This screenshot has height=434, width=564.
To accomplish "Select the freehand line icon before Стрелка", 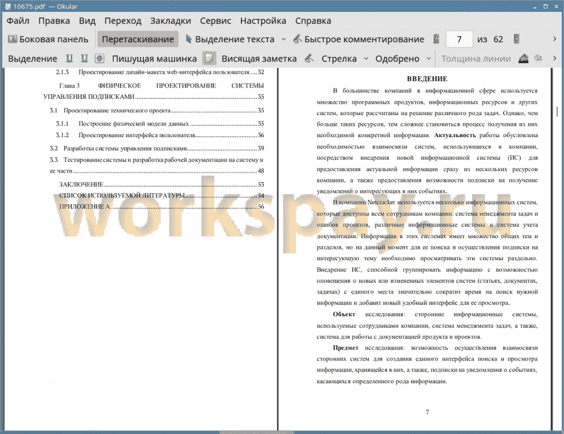I will coord(309,58).
